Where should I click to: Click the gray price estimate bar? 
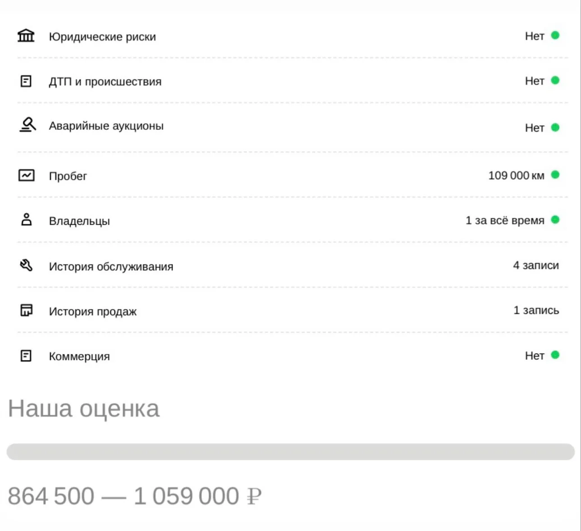290,452
